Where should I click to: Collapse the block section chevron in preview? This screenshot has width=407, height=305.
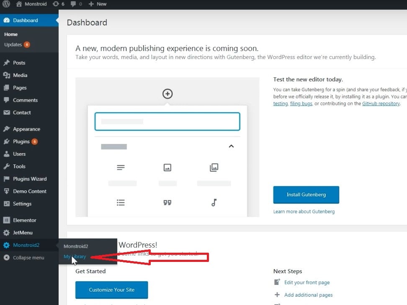pos(231,146)
